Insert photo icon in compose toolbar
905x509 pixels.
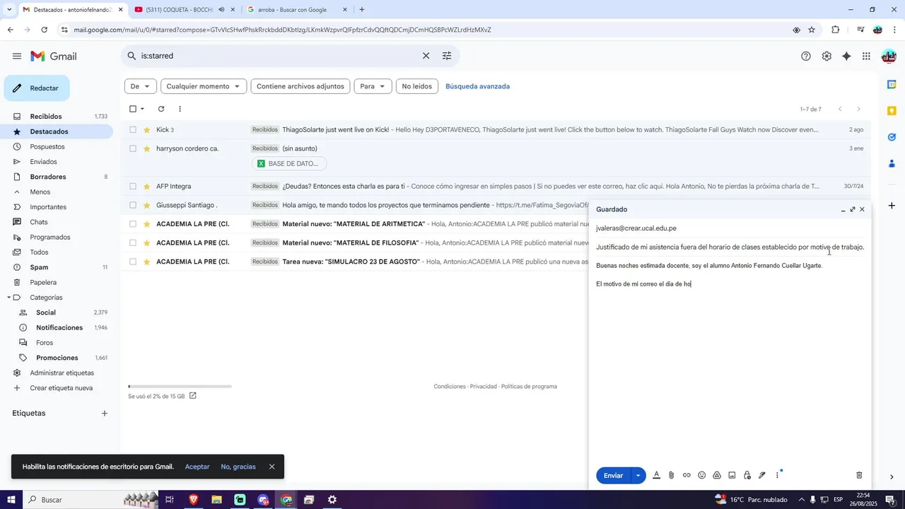pos(732,475)
